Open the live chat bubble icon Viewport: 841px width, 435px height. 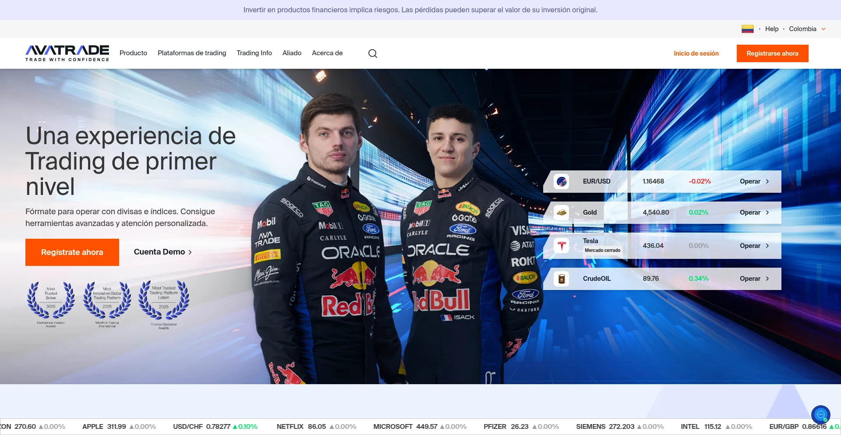820,414
